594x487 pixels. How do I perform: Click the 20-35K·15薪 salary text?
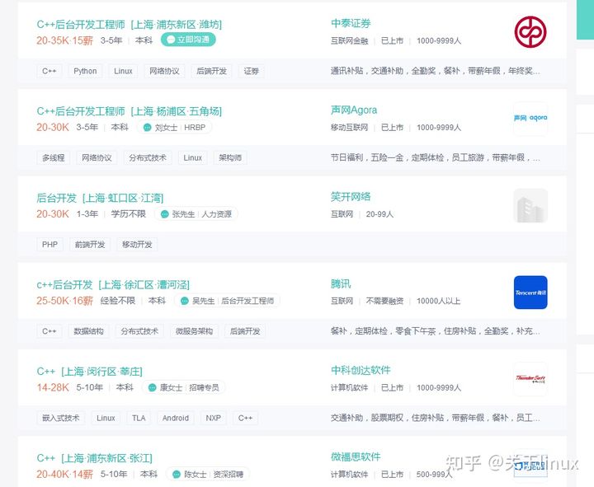pos(65,40)
